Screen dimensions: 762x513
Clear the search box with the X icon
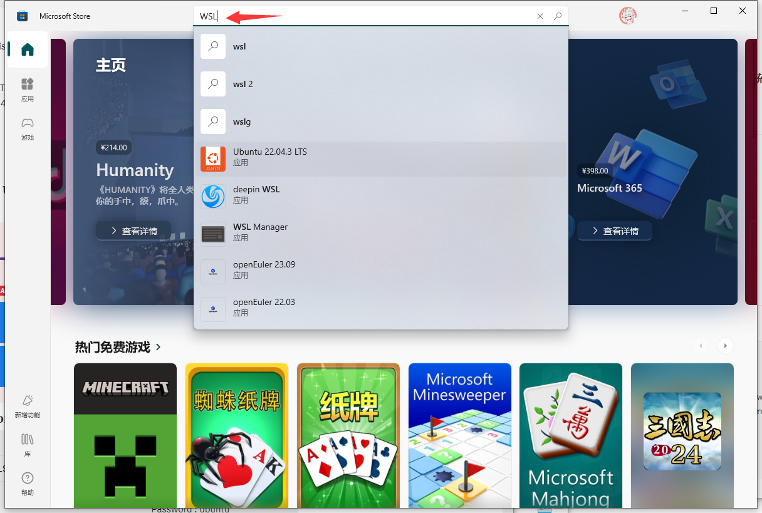[x=540, y=16]
